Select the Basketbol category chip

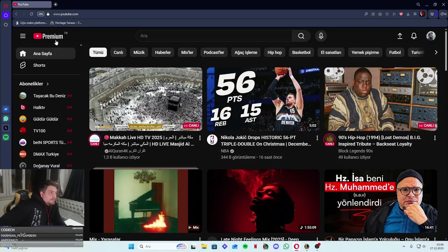click(301, 52)
